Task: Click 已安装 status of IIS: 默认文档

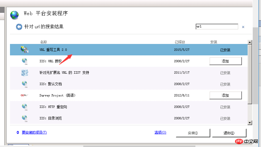Action: [225, 84]
